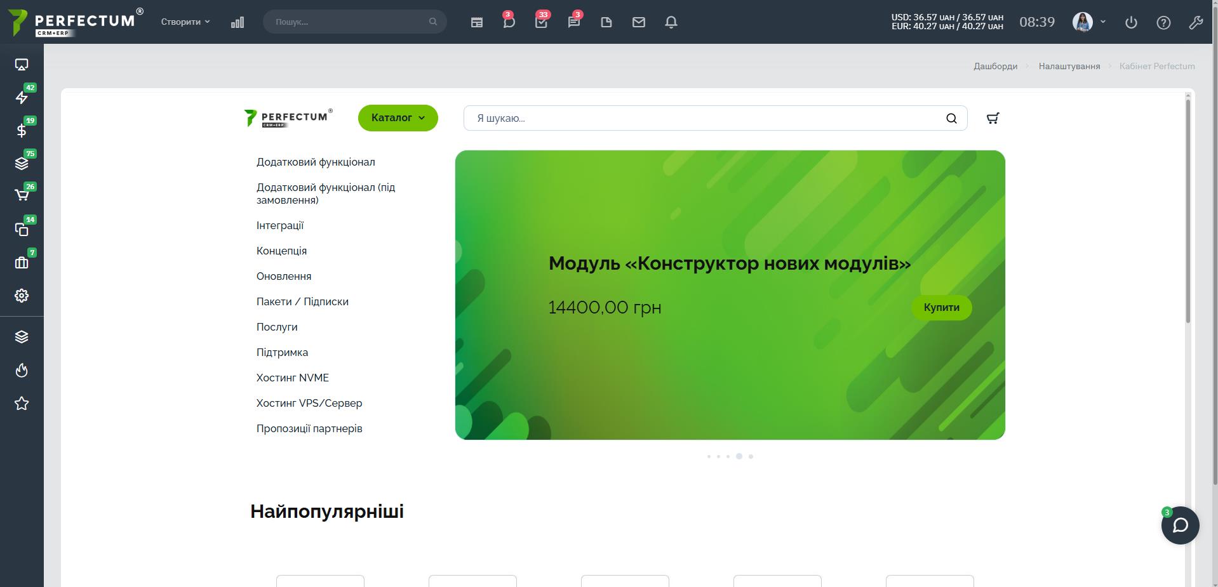
Task: Open the store shopping cart icon
Action: [x=993, y=118]
